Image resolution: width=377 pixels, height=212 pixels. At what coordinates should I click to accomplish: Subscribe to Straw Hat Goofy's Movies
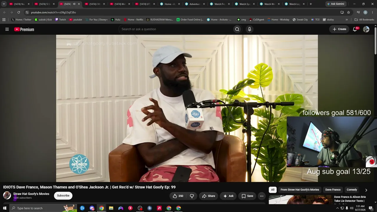pyautogui.click(x=63, y=196)
